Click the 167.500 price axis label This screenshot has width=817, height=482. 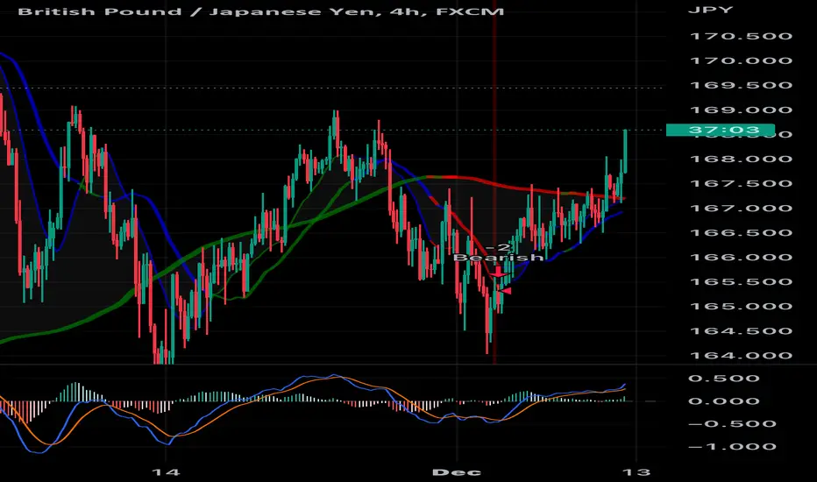[741, 183]
